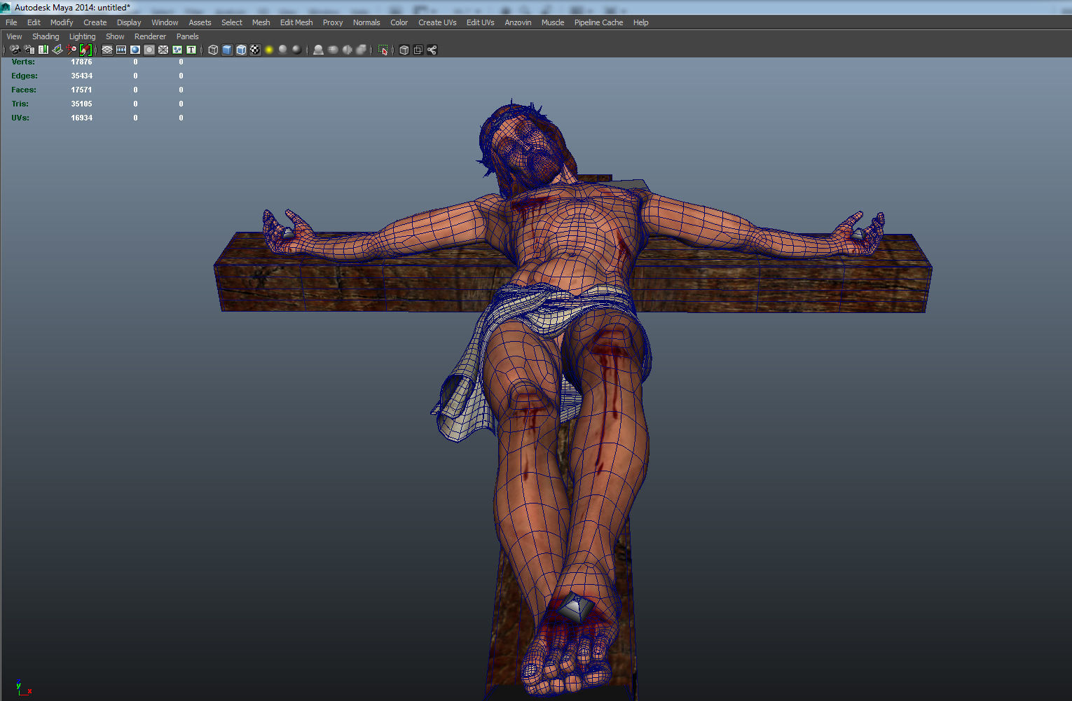Click the Autodesk Maya 2014 title bar text
1072x701 pixels.
(x=72, y=8)
